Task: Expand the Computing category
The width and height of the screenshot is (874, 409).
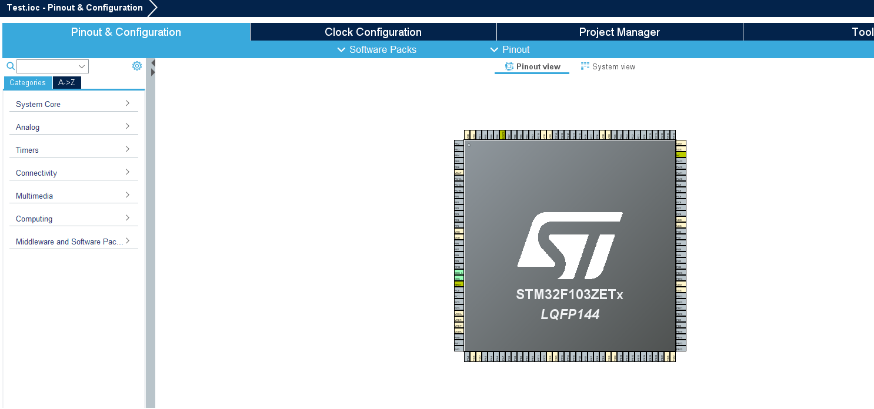Action: 74,219
